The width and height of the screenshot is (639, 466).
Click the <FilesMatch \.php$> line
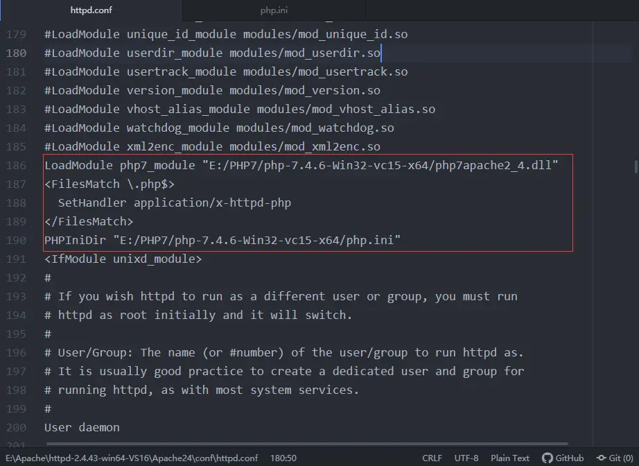point(110,184)
